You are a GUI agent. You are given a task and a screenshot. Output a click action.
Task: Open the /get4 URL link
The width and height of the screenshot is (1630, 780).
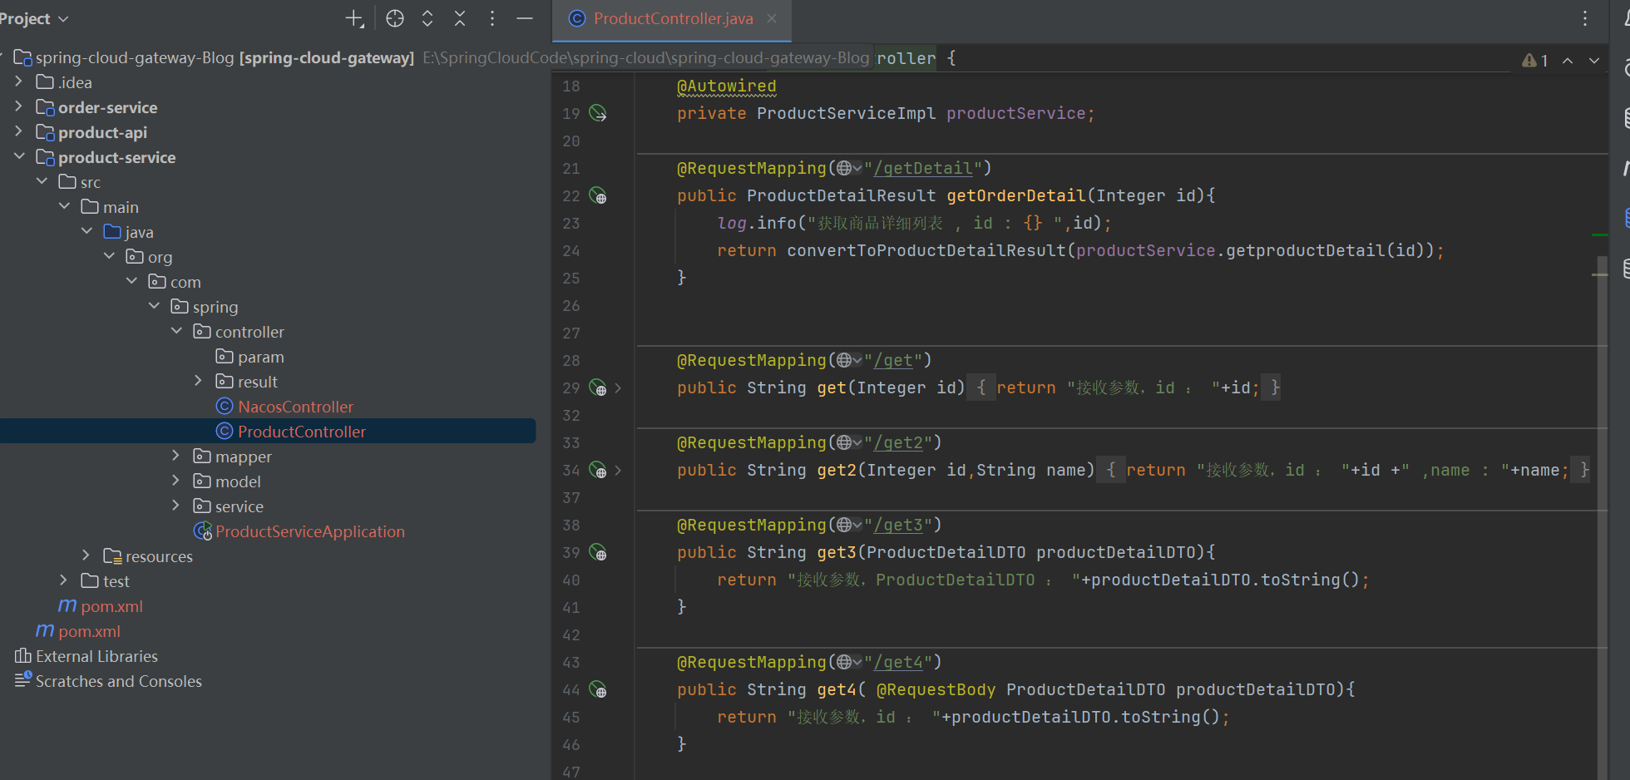(x=898, y=662)
